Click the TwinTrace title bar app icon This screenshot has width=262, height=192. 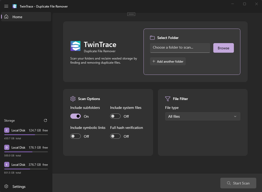tap(15, 6)
